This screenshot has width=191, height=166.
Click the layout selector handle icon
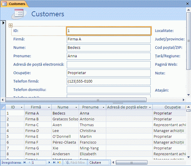tap(10, 25)
